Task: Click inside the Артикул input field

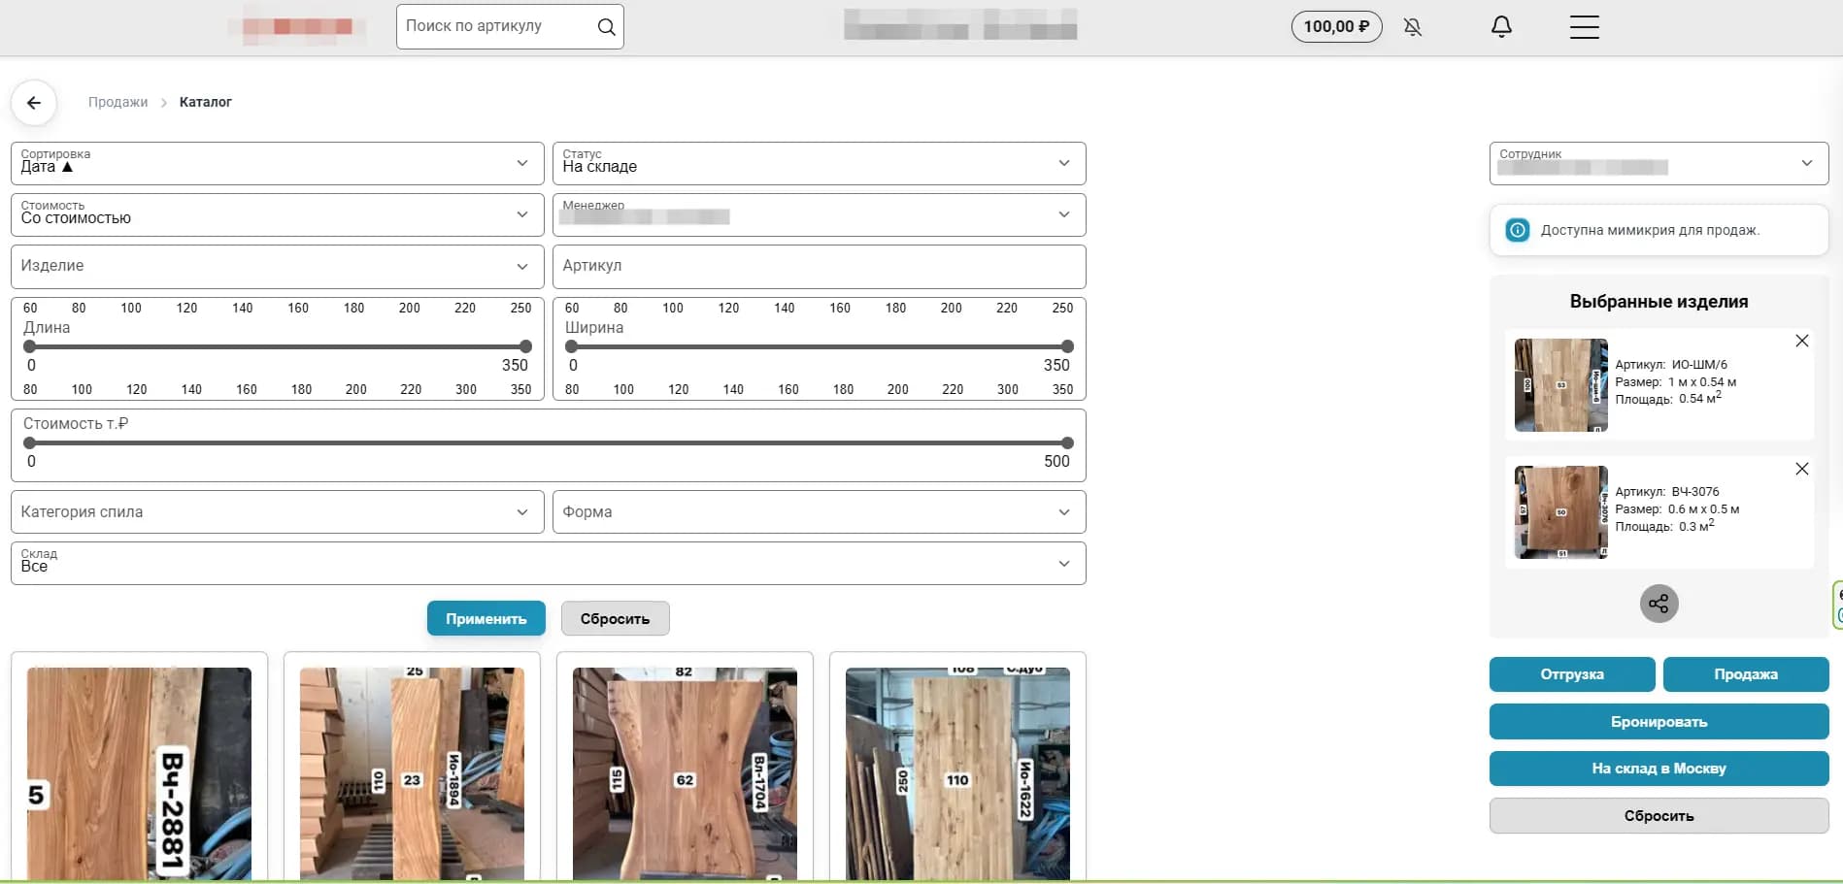Action: pyautogui.click(x=819, y=266)
